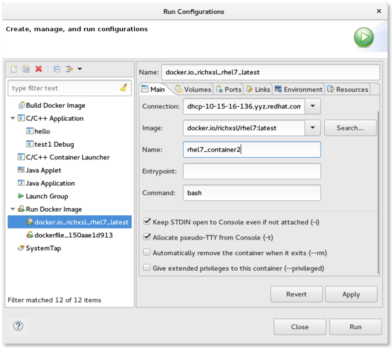Switch to the Ports tab
392x348 pixels.
(x=228, y=89)
